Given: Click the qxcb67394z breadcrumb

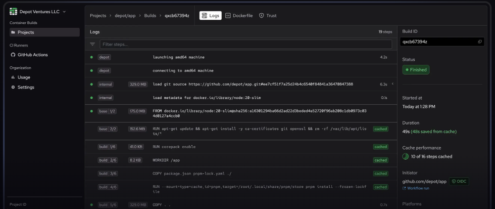Looking at the screenshot, I should click(177, 15).
